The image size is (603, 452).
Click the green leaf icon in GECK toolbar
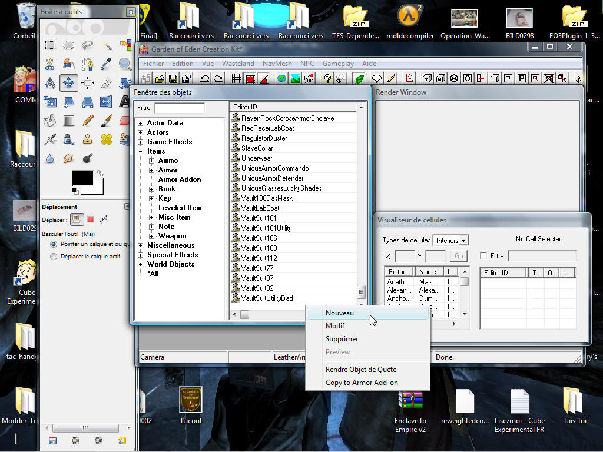pyautogui.click(x=359, y=79)
